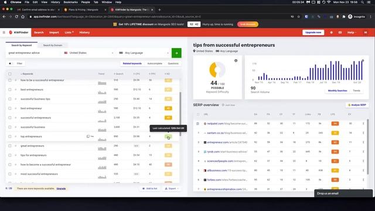Screen dimensions: 375x211
Task: Select the Questions tab
Action: [173, 63]
